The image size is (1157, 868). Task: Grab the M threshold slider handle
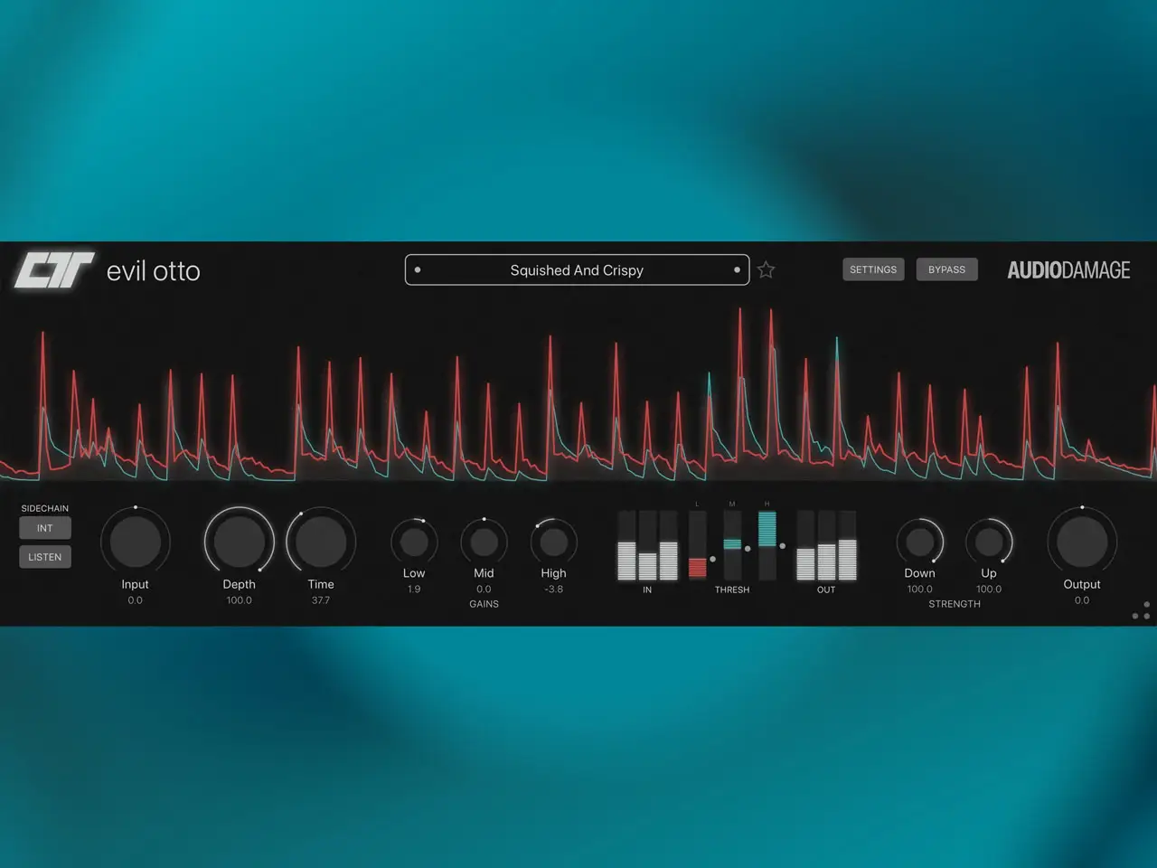pyautogui.click(x=748, y=549)
